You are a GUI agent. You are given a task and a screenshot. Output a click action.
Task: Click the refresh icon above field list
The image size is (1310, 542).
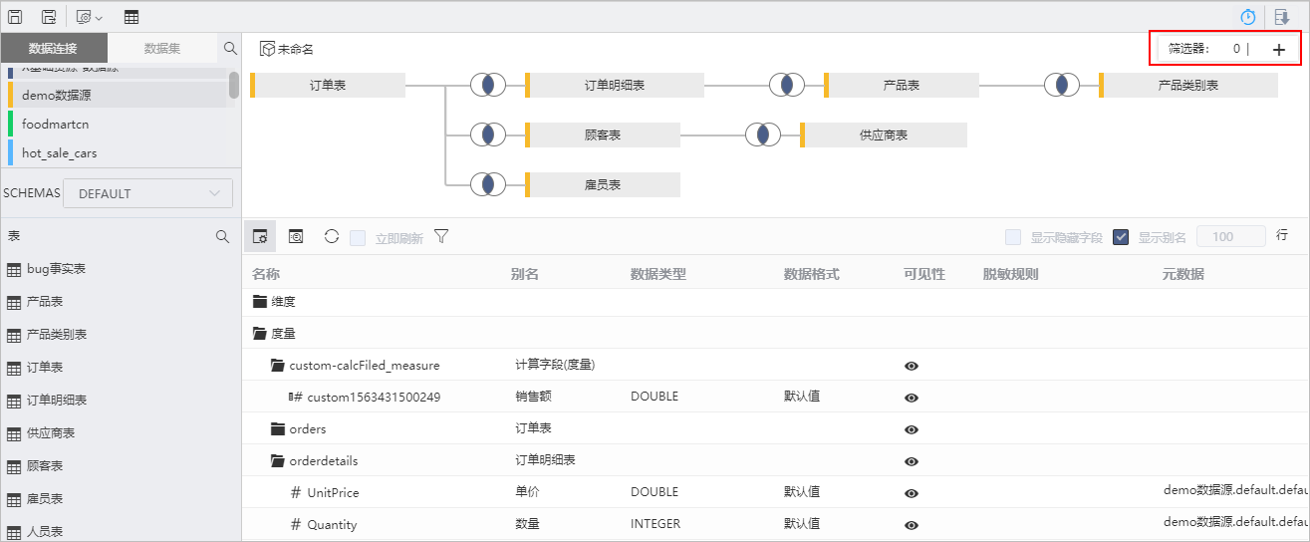[x=332, y=236]
